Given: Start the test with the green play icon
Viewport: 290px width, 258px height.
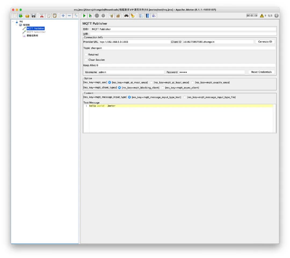Looking at the screenshot, I should (84, 16).
